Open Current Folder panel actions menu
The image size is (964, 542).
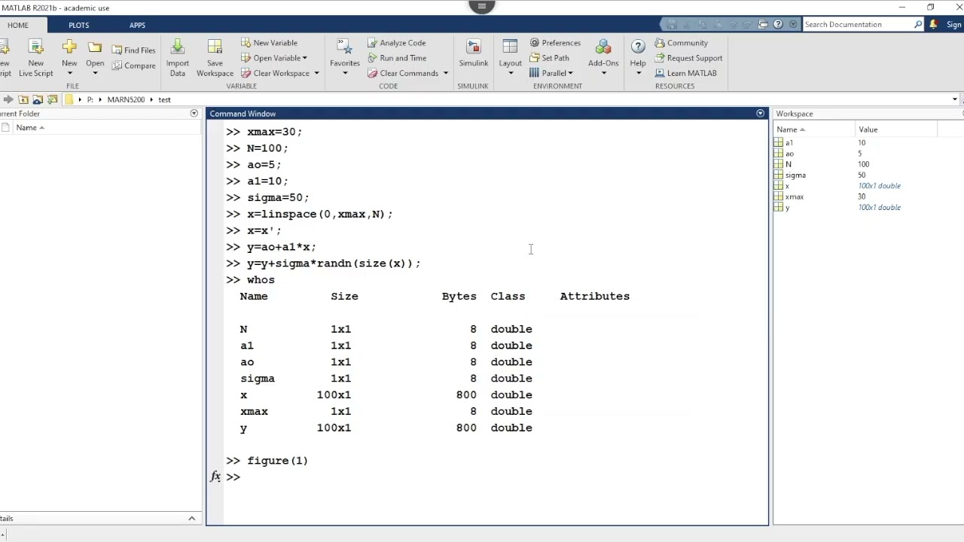coord(194,114)
